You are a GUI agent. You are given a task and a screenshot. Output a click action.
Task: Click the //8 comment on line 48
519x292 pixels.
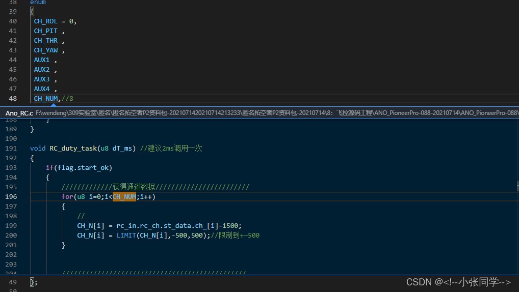pos(67,98)
